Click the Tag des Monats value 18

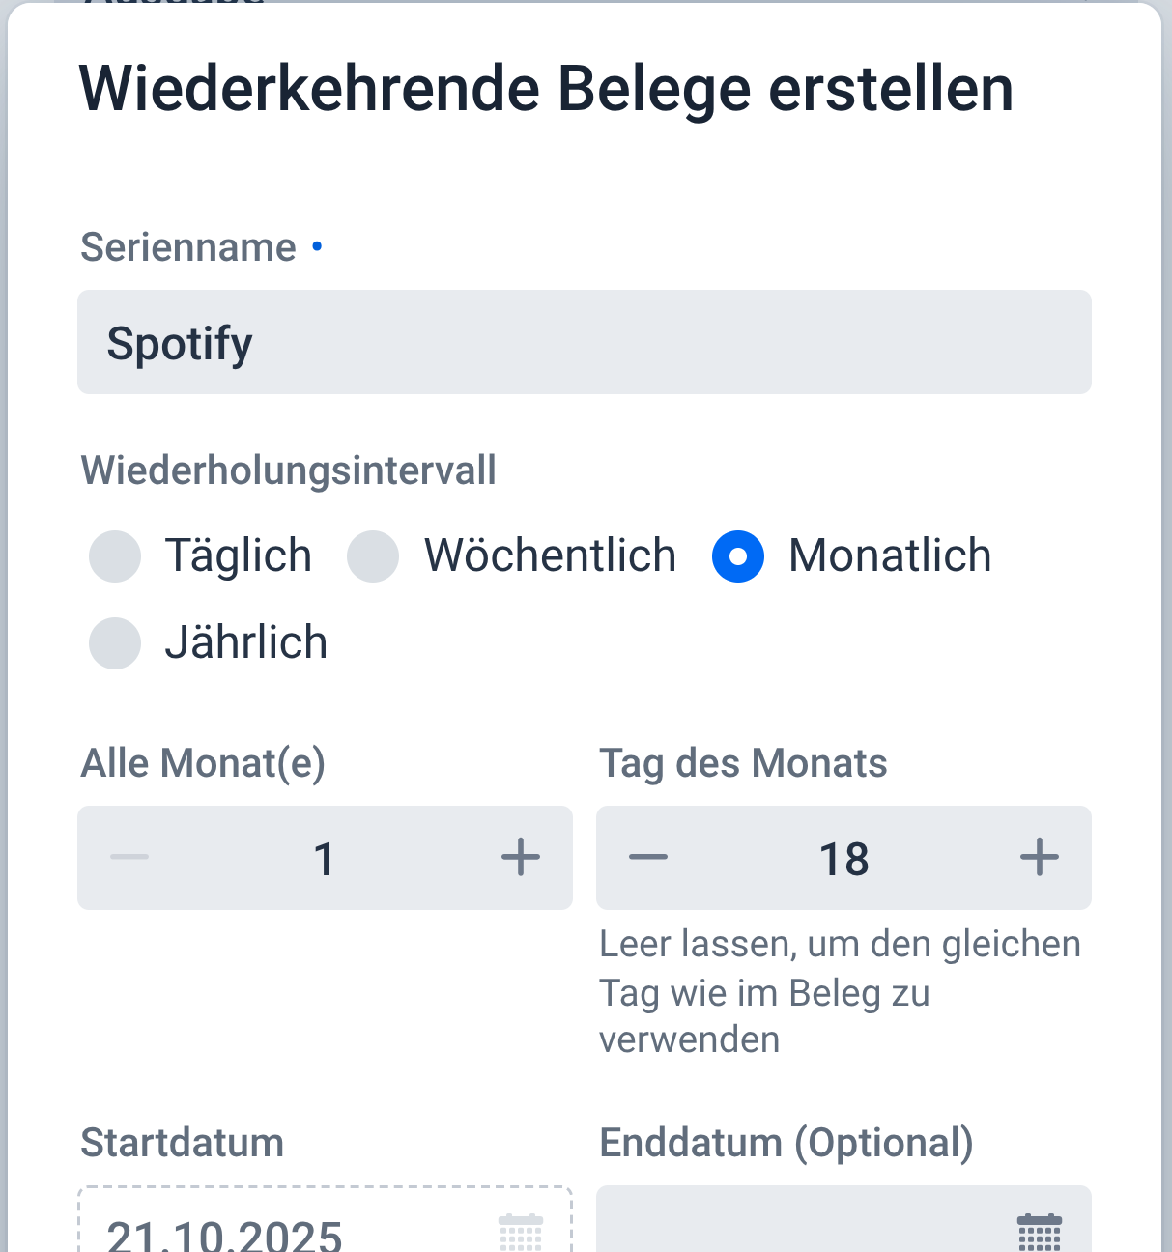(x=843, y=859)
